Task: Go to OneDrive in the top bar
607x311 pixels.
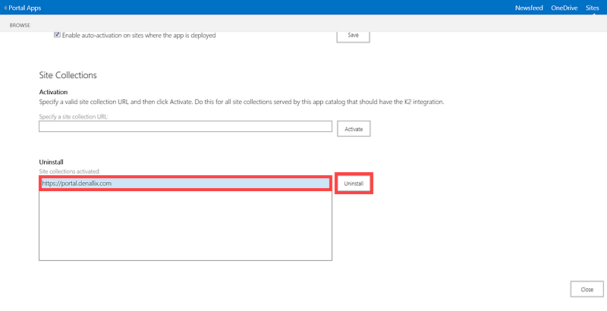Action: point(564,8)
